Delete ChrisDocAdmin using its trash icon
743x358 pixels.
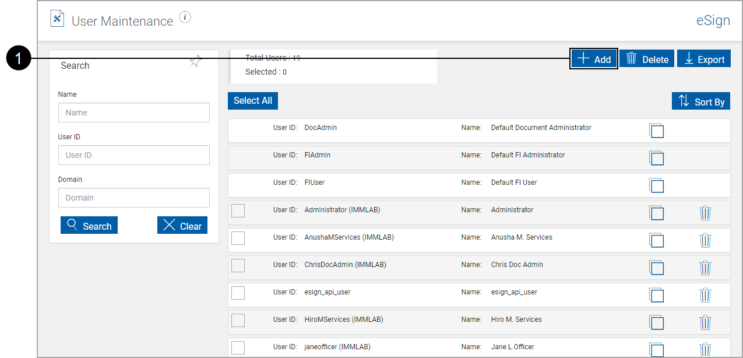pos(705,268)
